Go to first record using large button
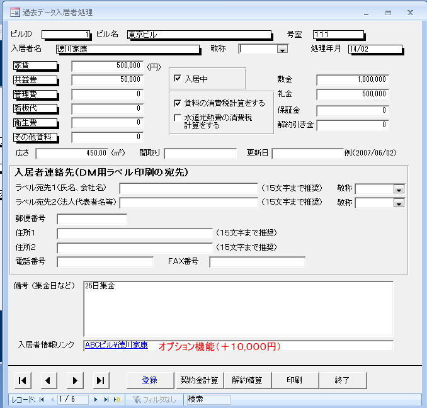Viewport: 427px width, 408px height. tap(23, 380)
